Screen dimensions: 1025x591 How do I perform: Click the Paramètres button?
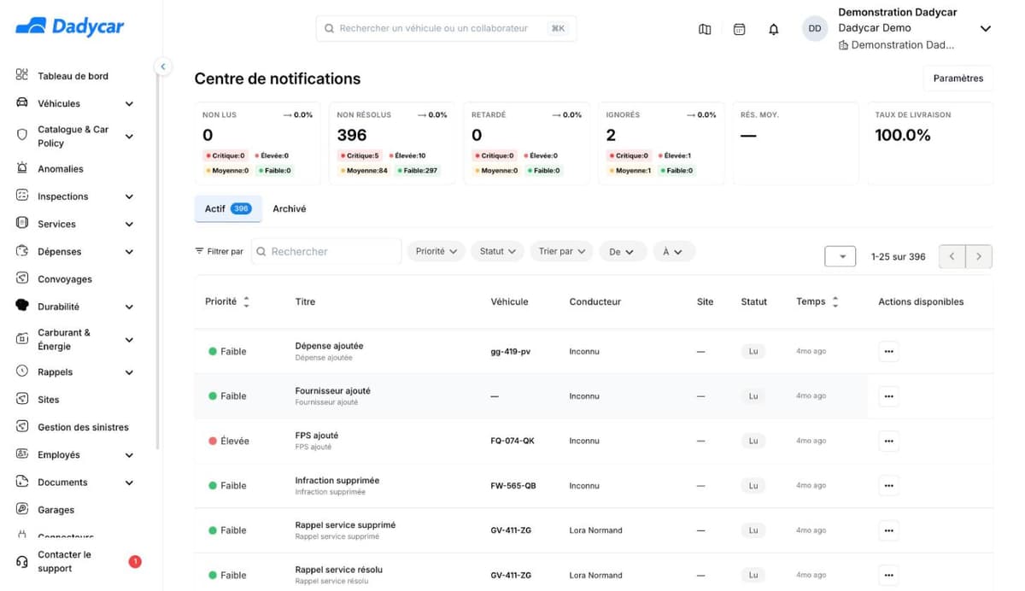[x=958, y=78]
